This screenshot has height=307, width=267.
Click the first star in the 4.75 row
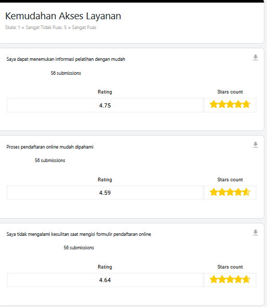coord(213,104)
